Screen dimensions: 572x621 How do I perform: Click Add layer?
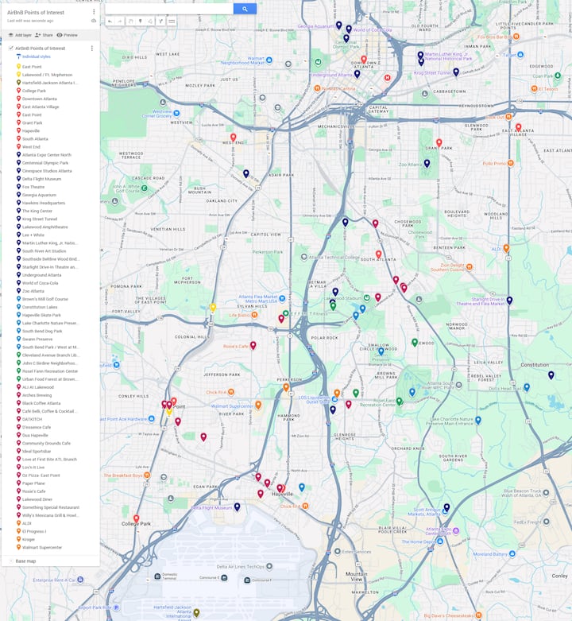point(20,35)
